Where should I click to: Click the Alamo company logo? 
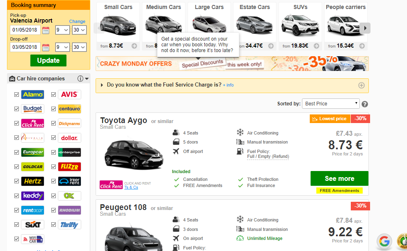(x=32, y=94)
